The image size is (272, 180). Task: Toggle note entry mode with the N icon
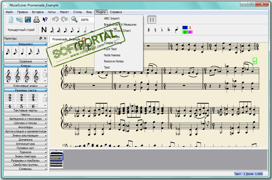(x=44, y=30)
